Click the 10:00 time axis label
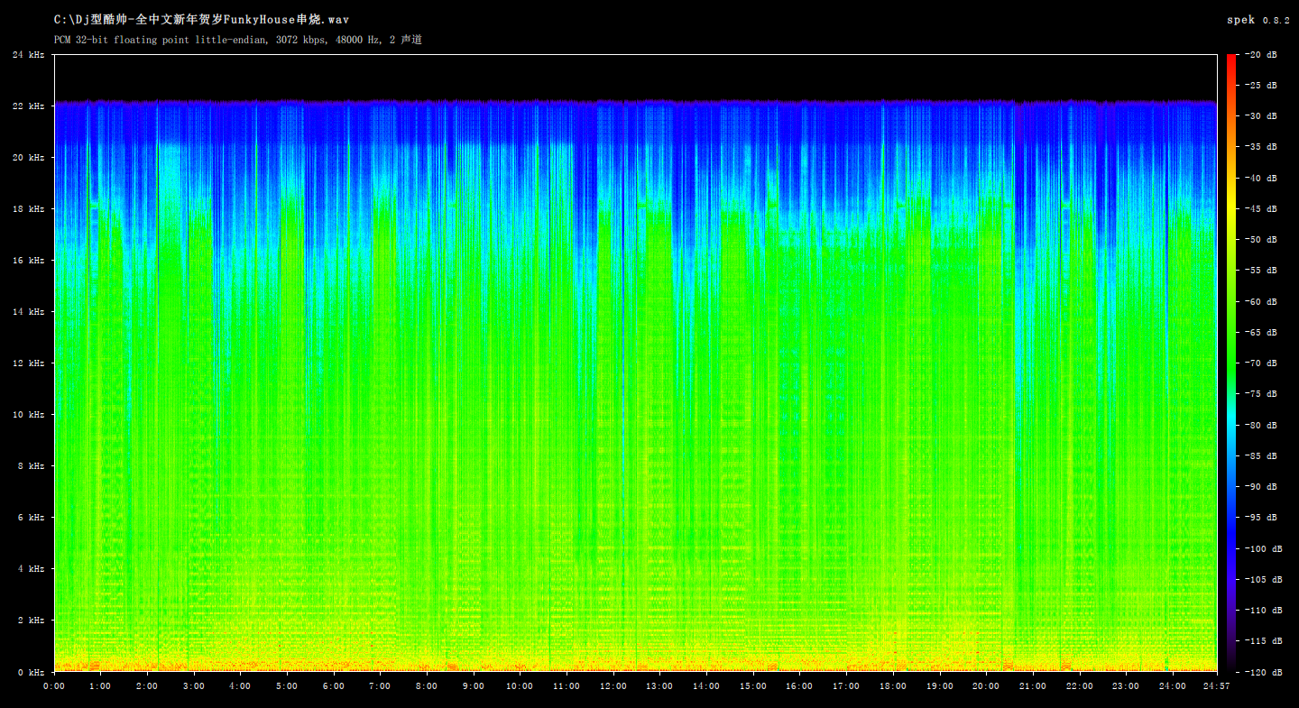Viewport: 1299px width, 708px height. [521, 686]
